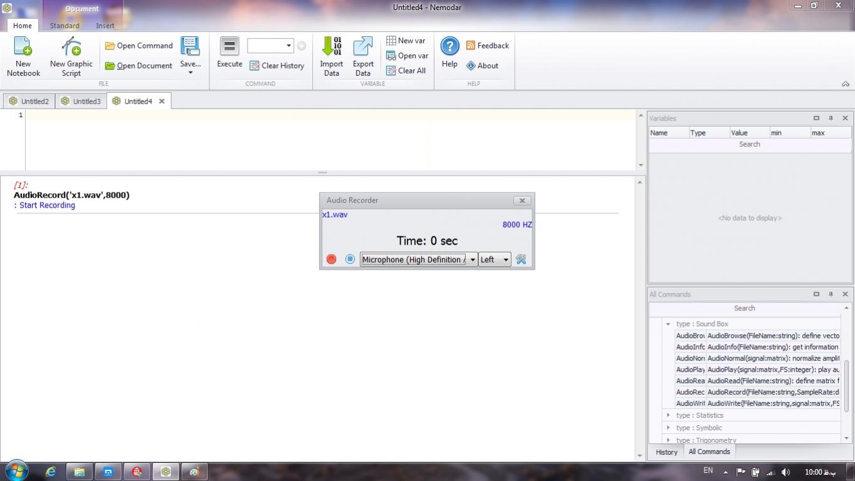Screen dimensions: 855x481
Task: Open the Microphone input device dropdown
Action: point(473,260)
